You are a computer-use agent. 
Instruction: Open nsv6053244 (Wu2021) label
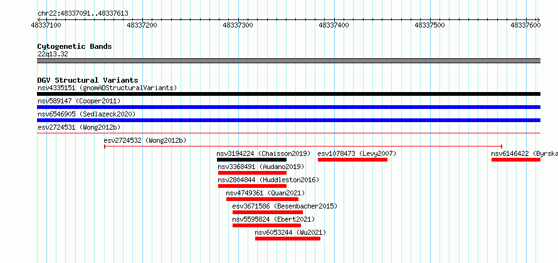tap(290, 232)
